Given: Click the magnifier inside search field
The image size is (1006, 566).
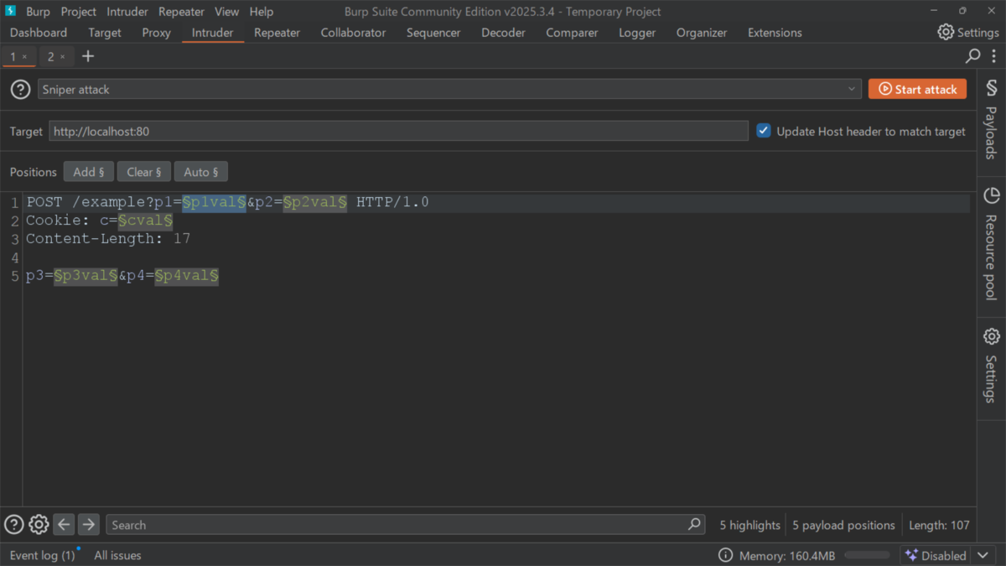Looking at the screenshot, I should 694,524.
